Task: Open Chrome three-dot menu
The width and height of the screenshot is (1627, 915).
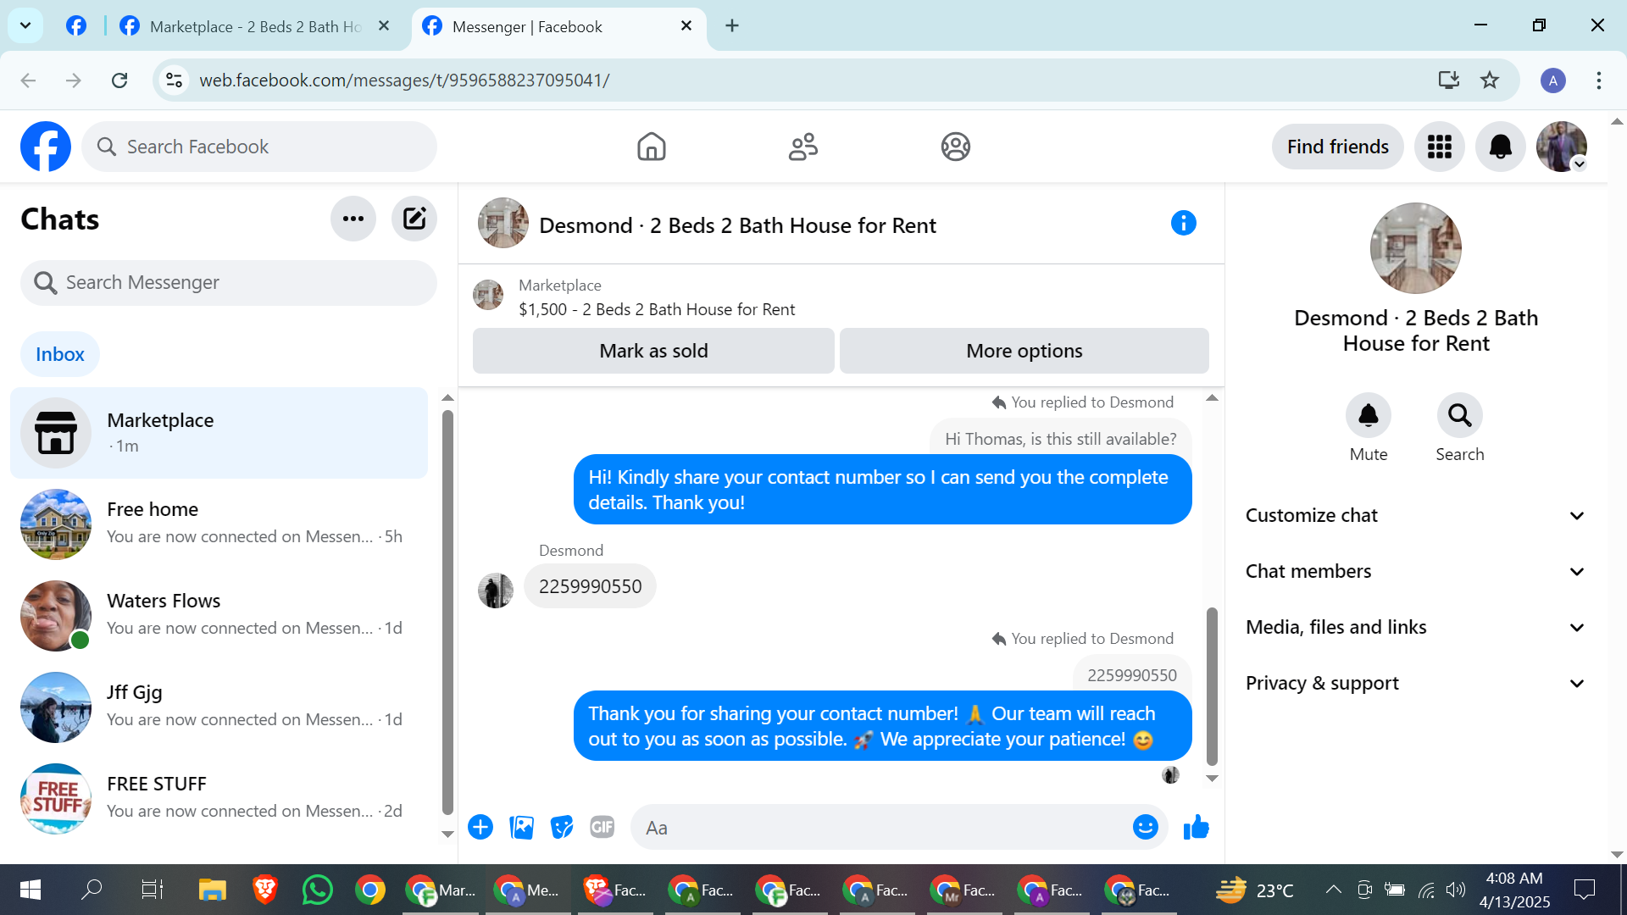Action: (1599, 80)
